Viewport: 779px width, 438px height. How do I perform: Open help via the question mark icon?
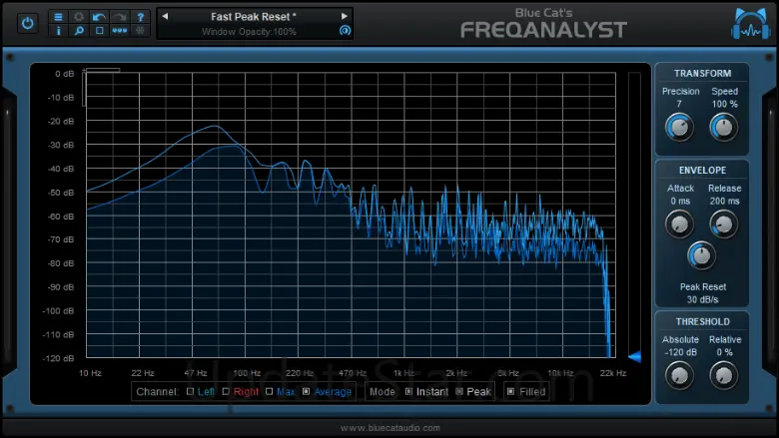[x=140, y=17]
